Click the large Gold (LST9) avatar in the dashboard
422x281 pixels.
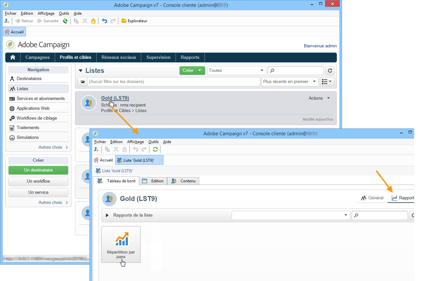tap(109, 199)
